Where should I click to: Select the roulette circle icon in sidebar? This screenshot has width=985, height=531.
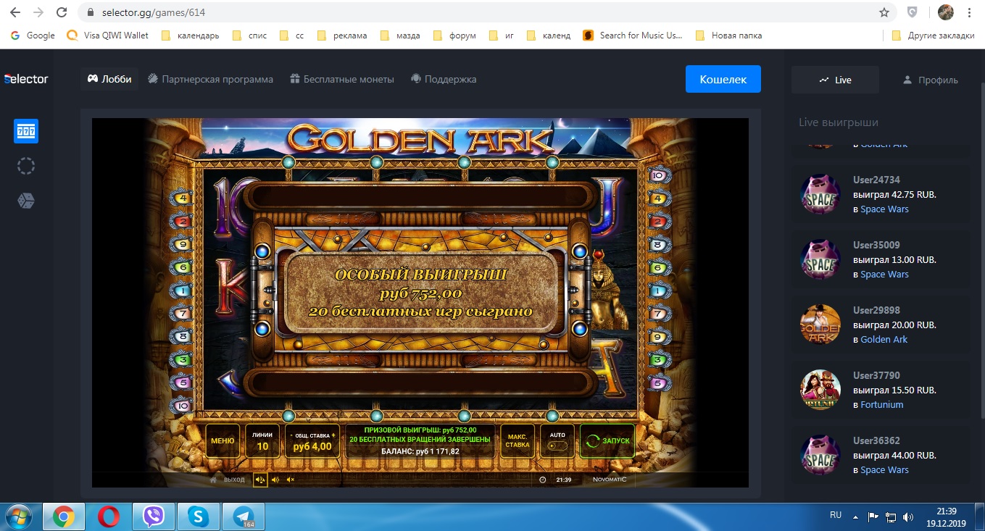[26, 166]
